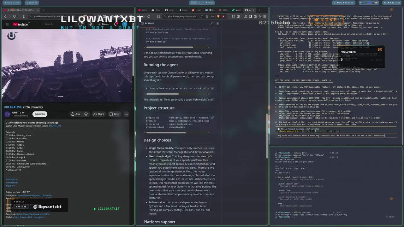Open the YouTube account avatar menu
Viewport: 404px width, 227px height.
pos(125,24)
